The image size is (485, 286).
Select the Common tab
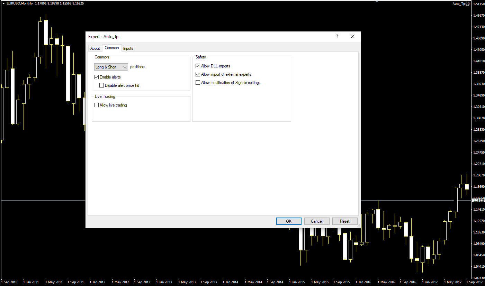click(x=112, y=48)
